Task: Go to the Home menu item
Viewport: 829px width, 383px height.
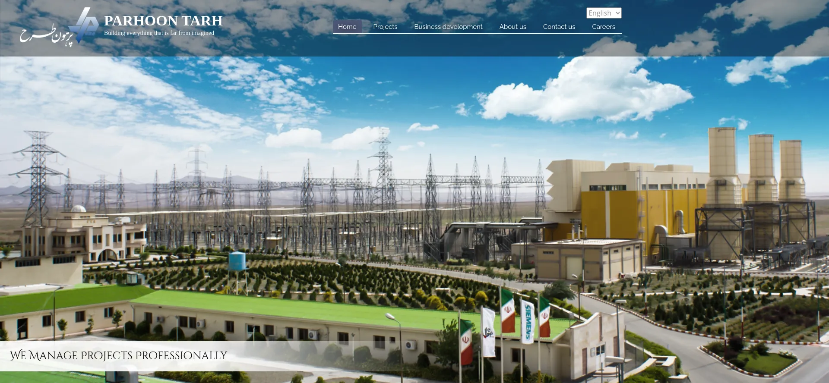Action: point(347,27)
